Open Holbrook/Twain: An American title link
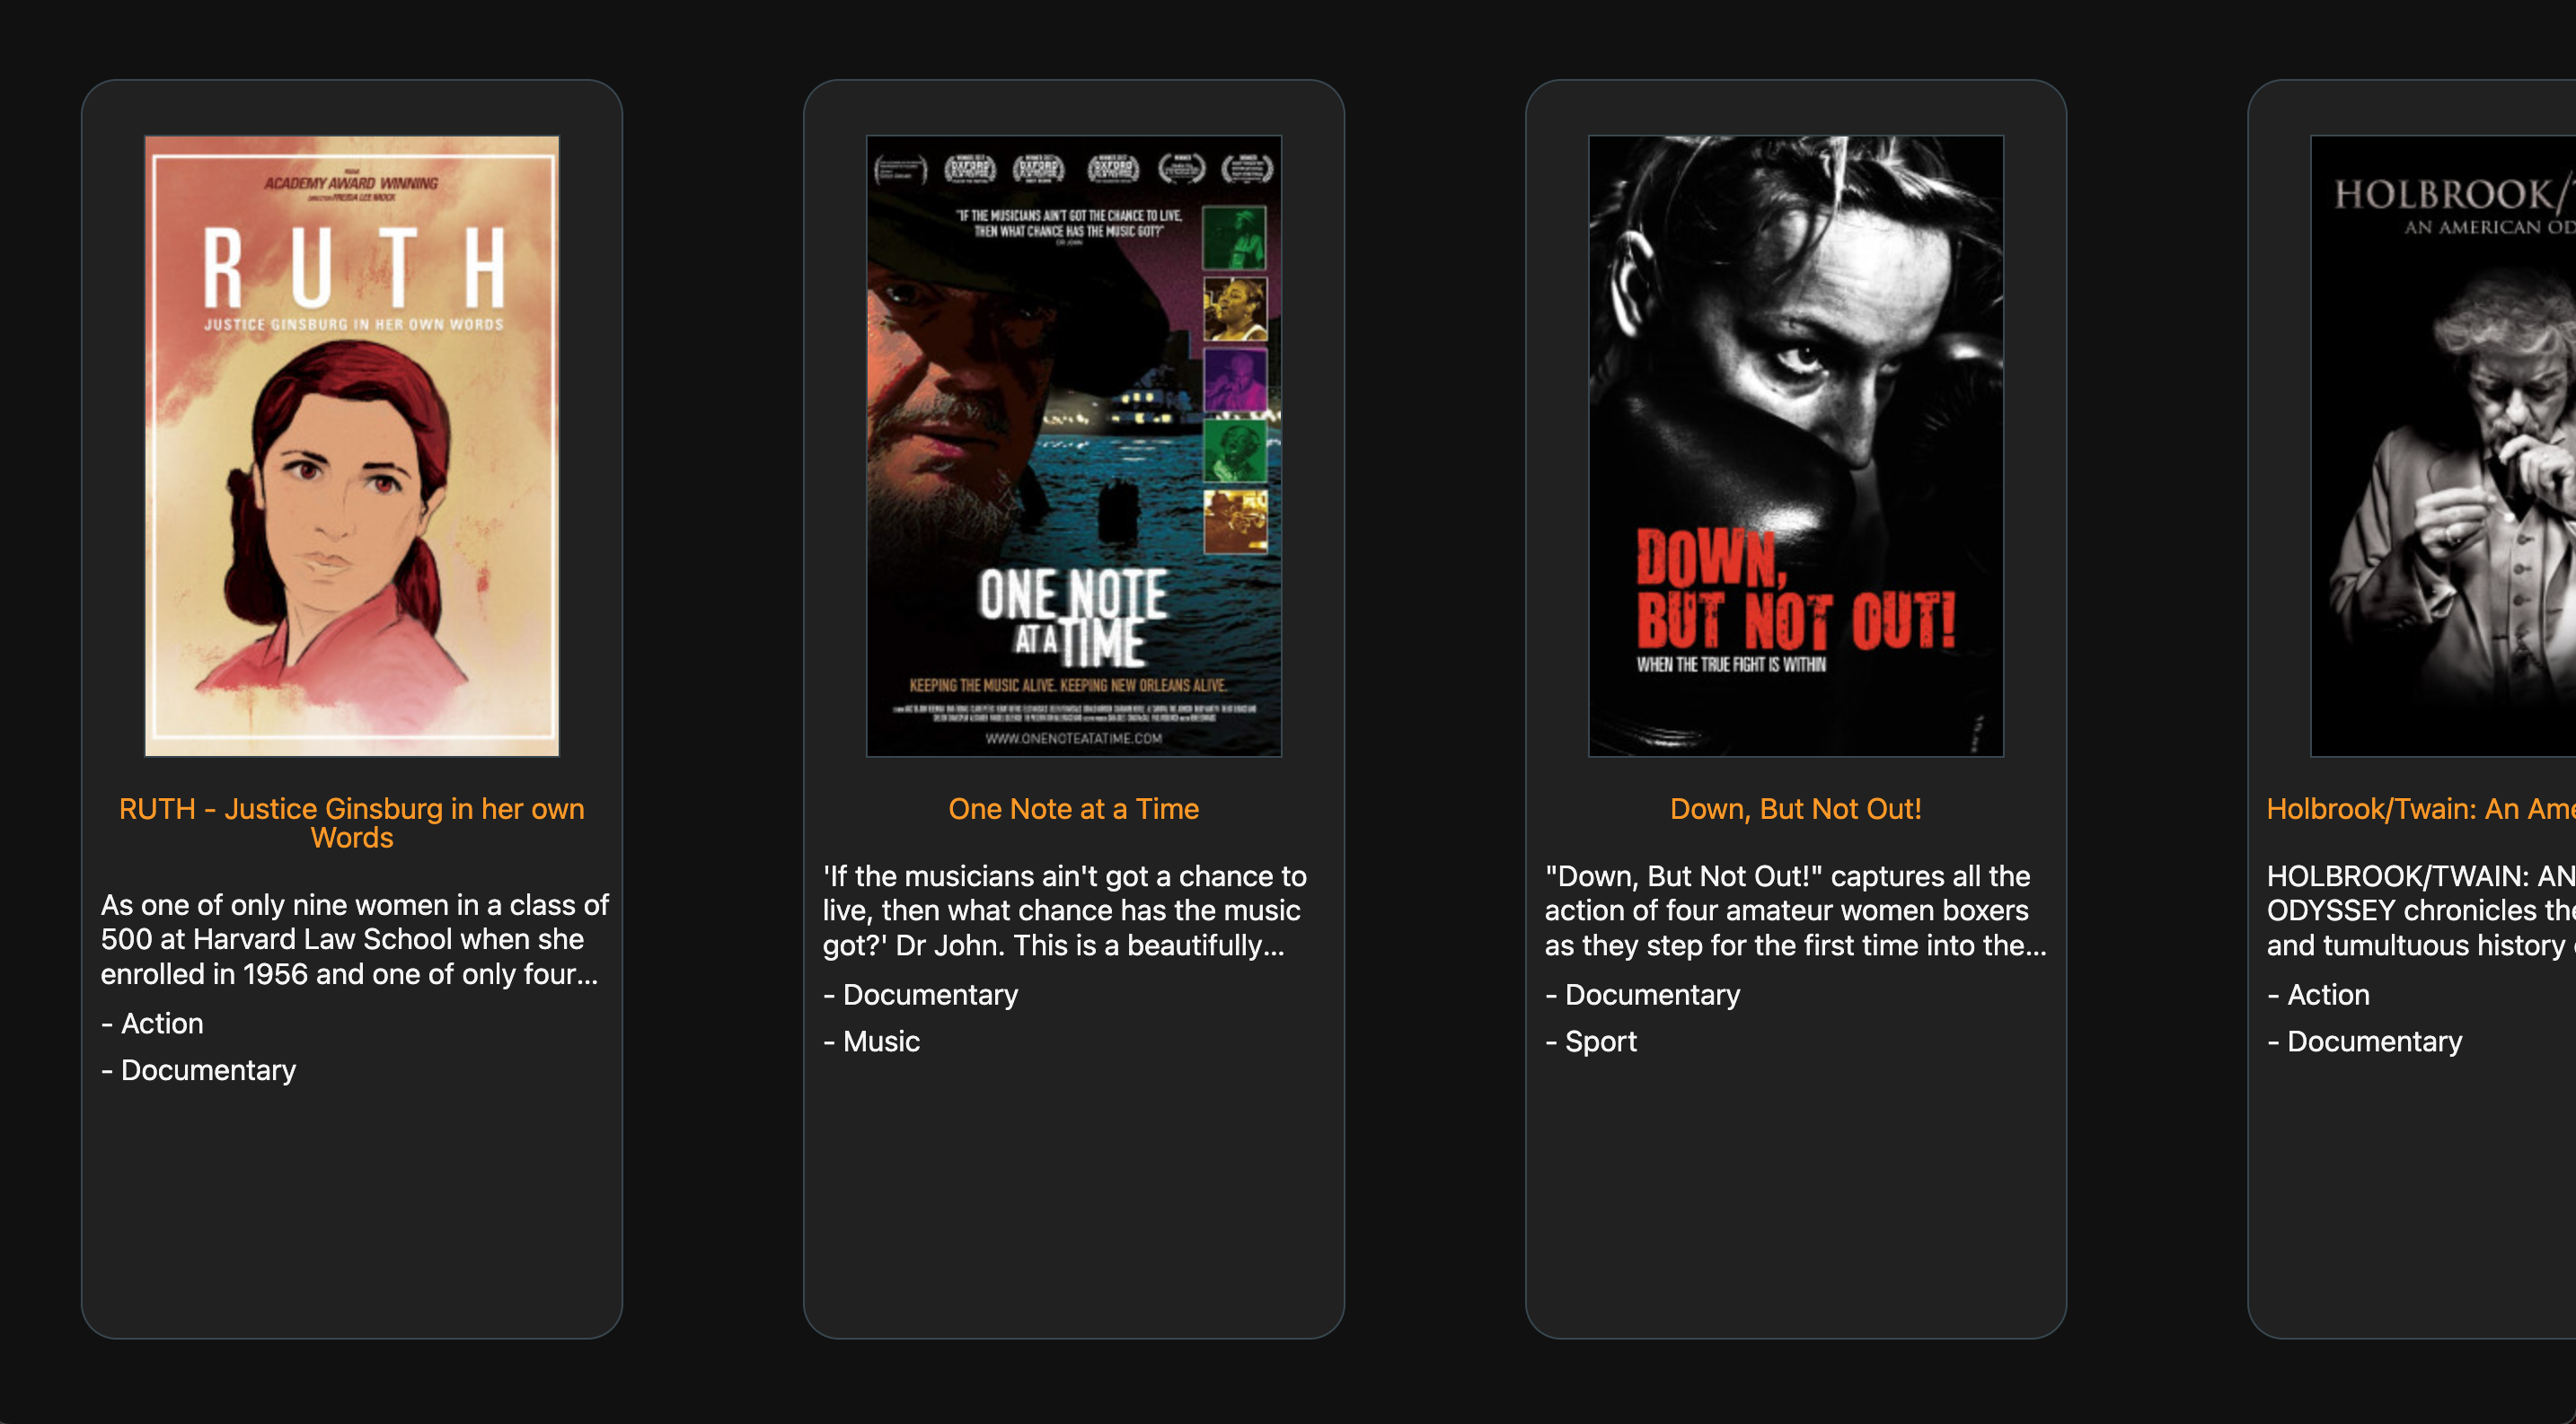This screenshot has width=2576, height=1424. pos(2420,808)
